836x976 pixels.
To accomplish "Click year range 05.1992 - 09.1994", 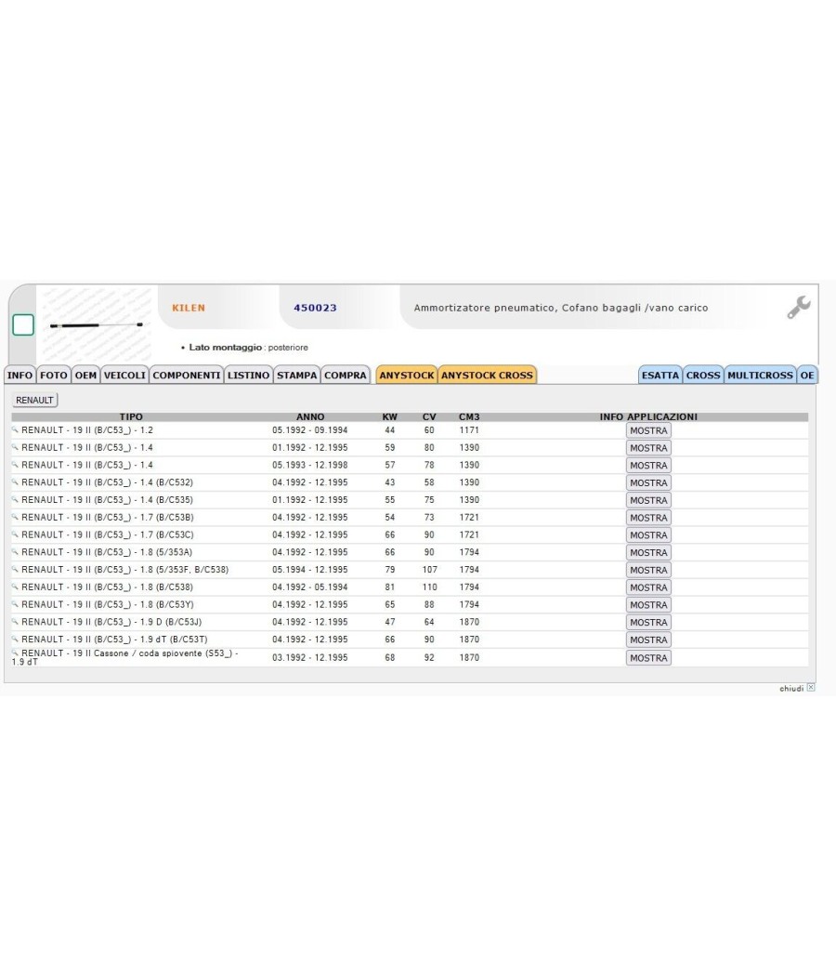I will pyautogui.click(x=309, y=430).
